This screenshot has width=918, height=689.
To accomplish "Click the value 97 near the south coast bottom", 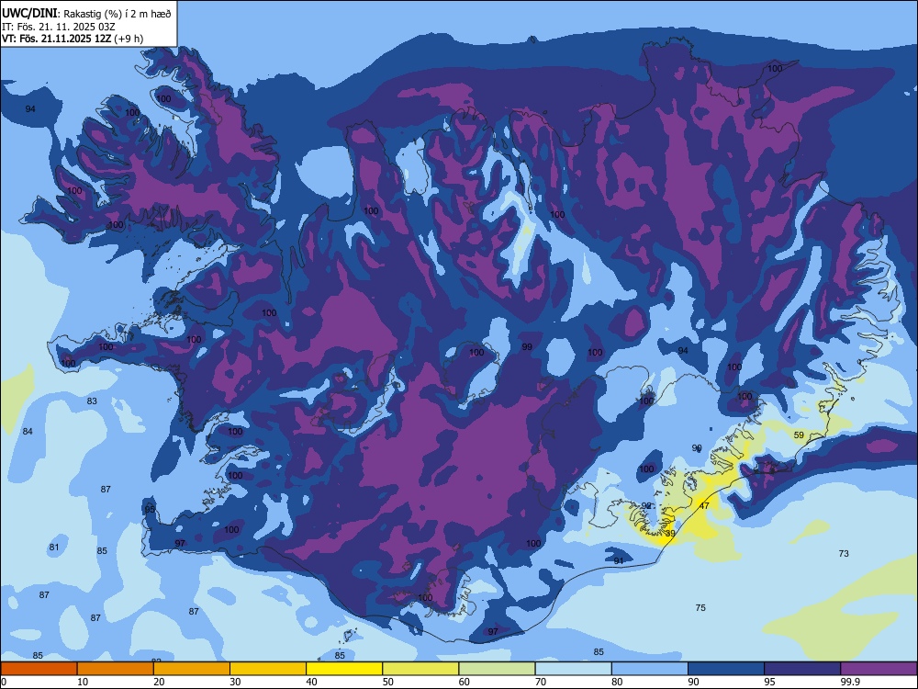I will [493, 631].
